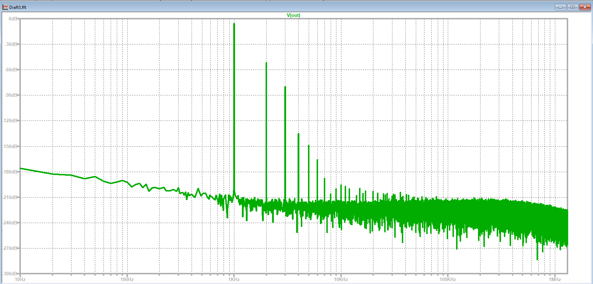Click the -30dB axis label
Viewport: 593px width, 284px height.
pyautogui.click(x=10, y=44)
